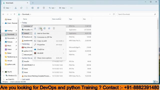Choose Show more options
The height and width of the screenshot is (90, 160).
pos(49,58)
